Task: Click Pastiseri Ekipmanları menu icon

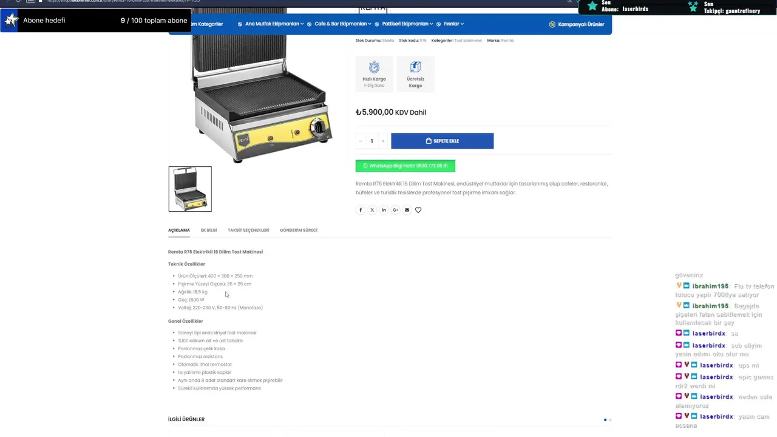Action: click(x=377, y=24)
